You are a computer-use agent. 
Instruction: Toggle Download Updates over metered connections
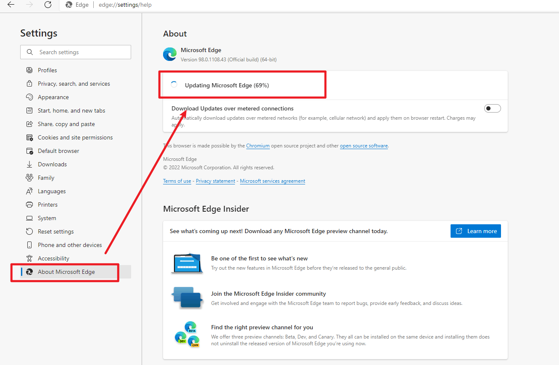point(493,109)
